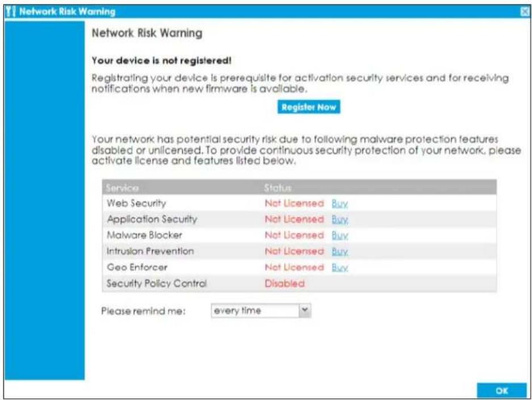Select the Malware Blocker service name
The height and width of the screenshot is (400, 532).
[x=145, y=235]
